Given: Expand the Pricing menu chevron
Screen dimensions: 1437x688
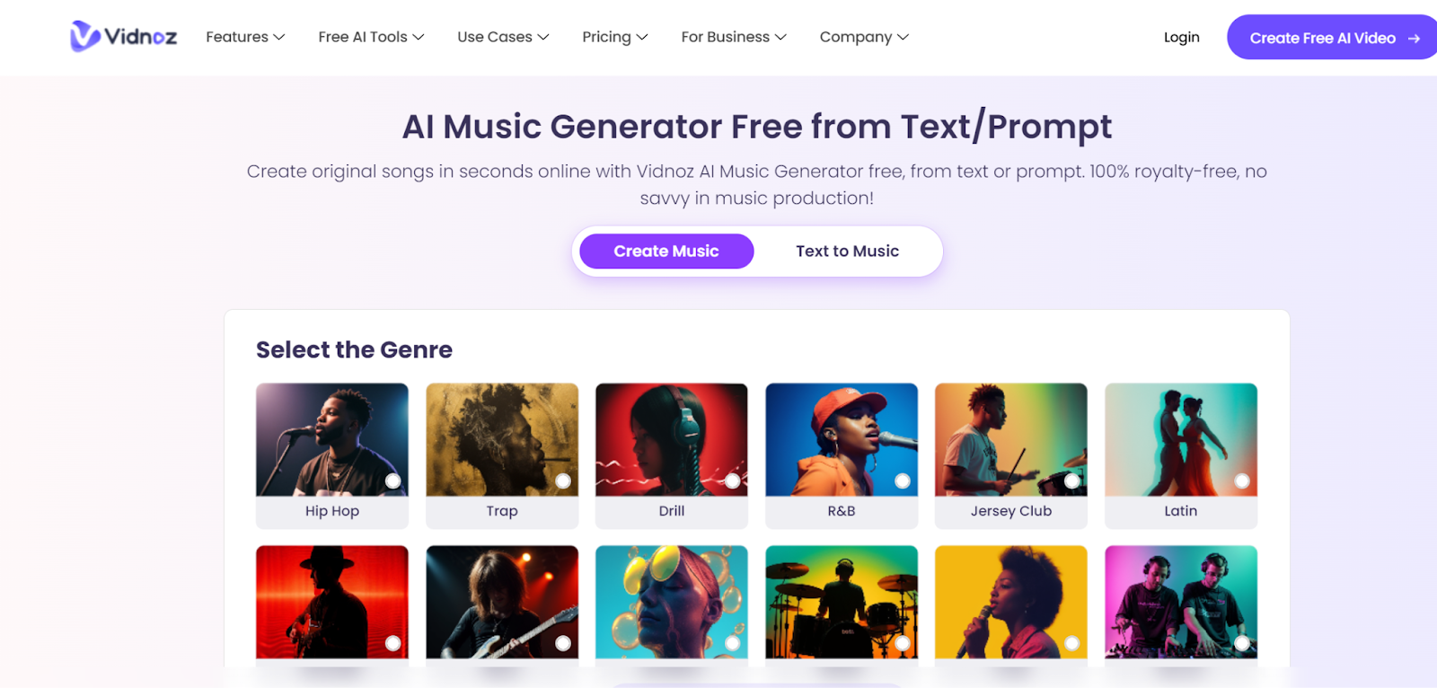Looking at the screenshot, I should click(642, 37).
